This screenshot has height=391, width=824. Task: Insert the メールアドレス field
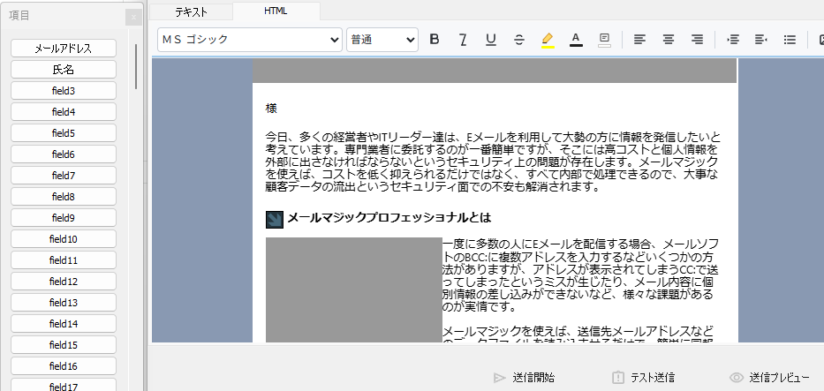pyautogui.click(x=63, y=49)
